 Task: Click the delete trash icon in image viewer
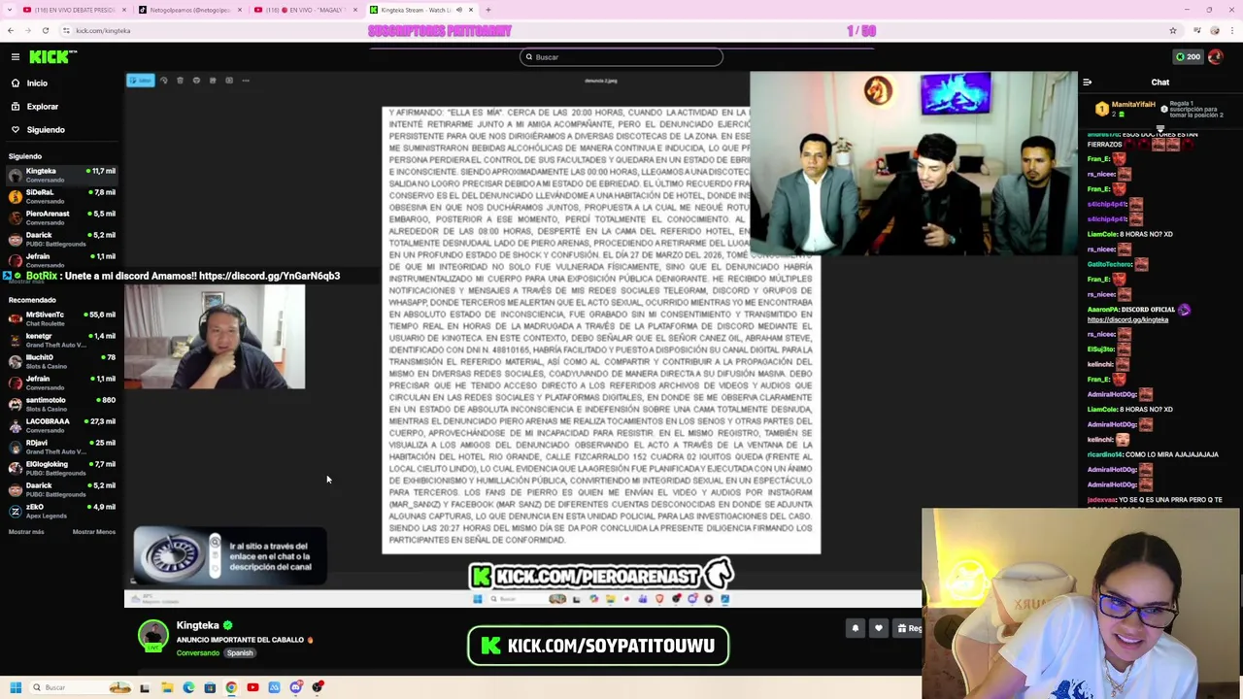point(181,81)
